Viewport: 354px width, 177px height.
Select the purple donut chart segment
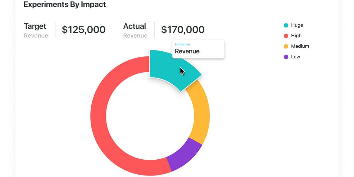tap(184, 156)
